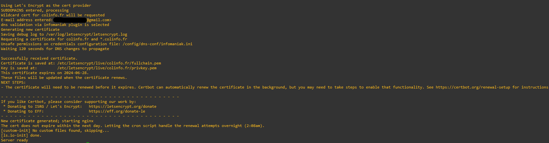Select the letsencrypt.log debug log path
Viewport: 549px width, 143px height.
[x=87, y=34]
